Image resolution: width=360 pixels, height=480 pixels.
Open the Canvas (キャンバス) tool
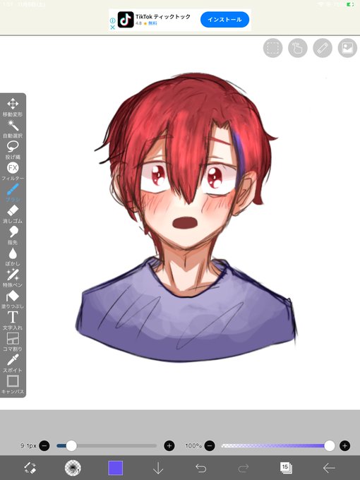(x=13, y=385)
